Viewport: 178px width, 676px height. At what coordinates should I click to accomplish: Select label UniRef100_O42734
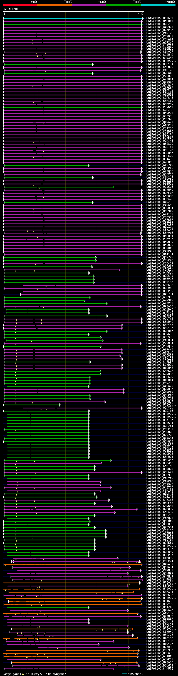click(x=160, y=294)
